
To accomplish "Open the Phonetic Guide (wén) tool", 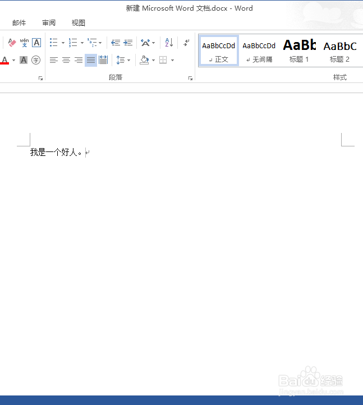I will pos(24,43).
